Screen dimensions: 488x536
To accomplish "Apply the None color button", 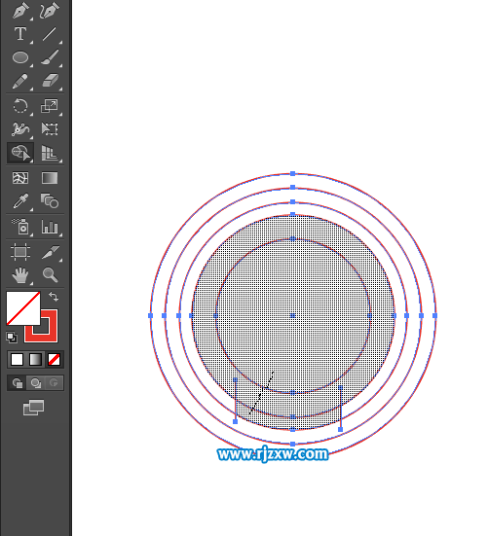I will pos(55,360).
